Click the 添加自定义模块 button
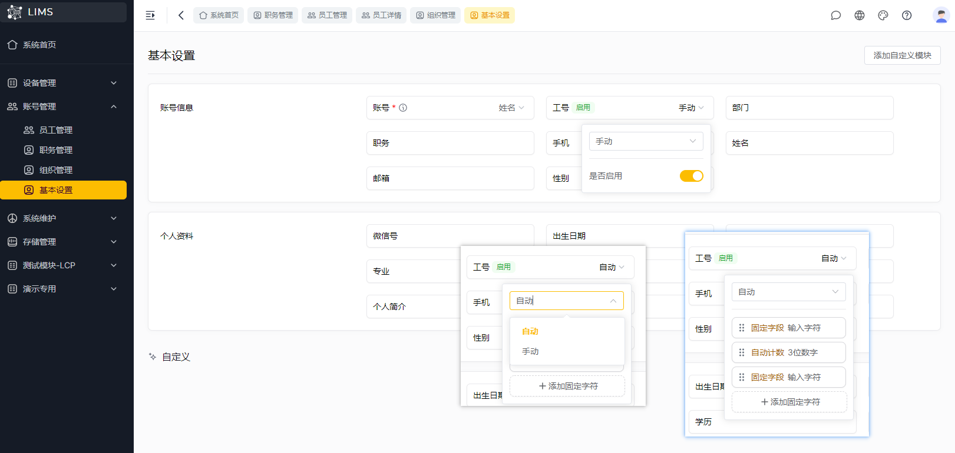The height and width of the screenshot is (453, 955). [903, 55]
